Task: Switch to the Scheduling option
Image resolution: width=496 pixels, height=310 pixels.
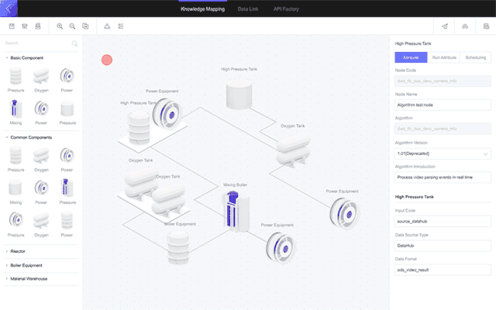Action: coord(475,58)
